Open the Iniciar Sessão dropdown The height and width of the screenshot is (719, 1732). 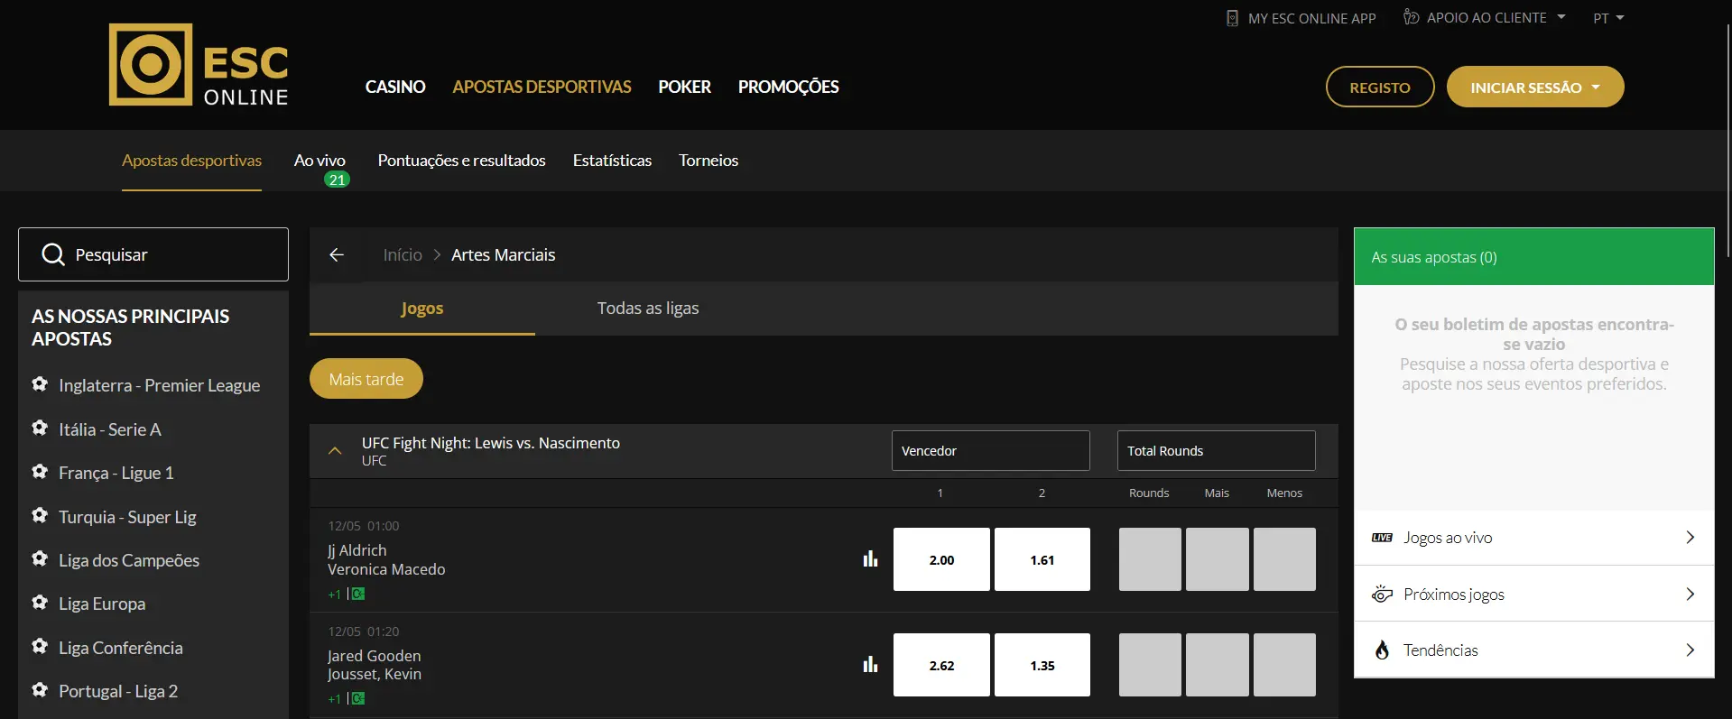pos(1535,87)
